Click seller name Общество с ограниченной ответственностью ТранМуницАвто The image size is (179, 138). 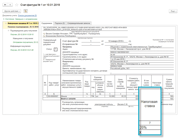pos(136,47)
